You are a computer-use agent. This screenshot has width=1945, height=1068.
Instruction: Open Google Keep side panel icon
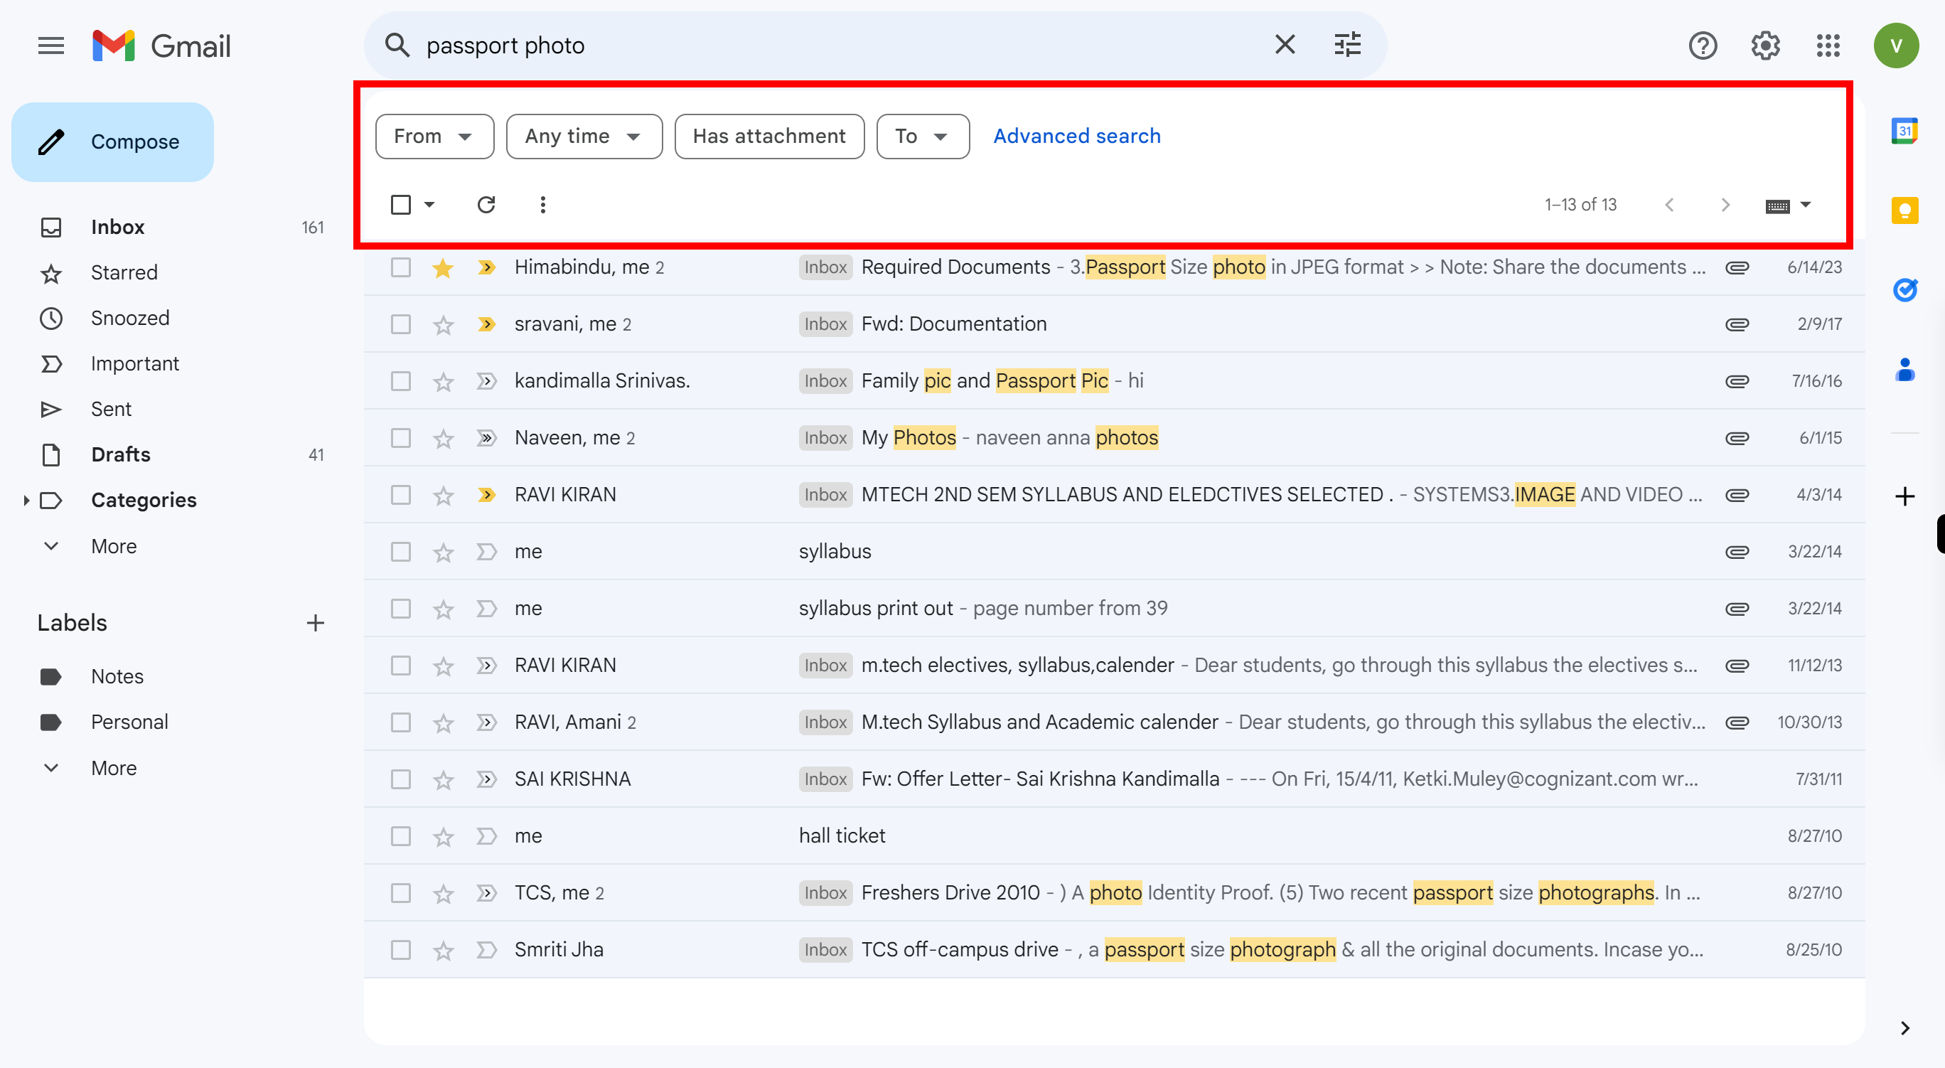pyautogui.click(x=1904, y=210)
